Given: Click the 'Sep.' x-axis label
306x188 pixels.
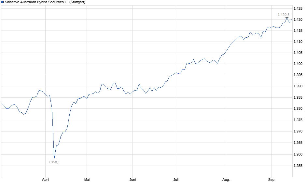Looking at the screenshot, I should click(x=271, y=180).
